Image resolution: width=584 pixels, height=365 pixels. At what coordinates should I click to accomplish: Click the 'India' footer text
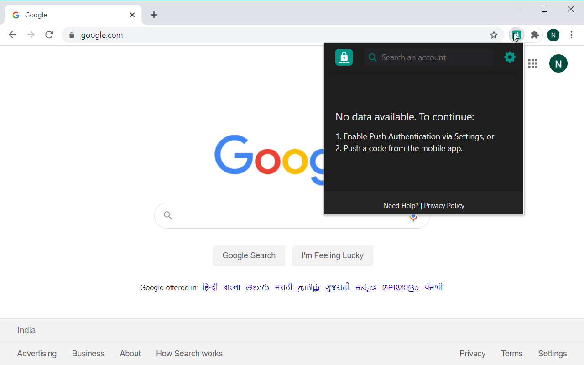click(26, 330)
